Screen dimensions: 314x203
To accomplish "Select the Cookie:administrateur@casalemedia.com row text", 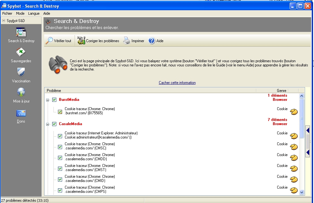I will 98,137.
